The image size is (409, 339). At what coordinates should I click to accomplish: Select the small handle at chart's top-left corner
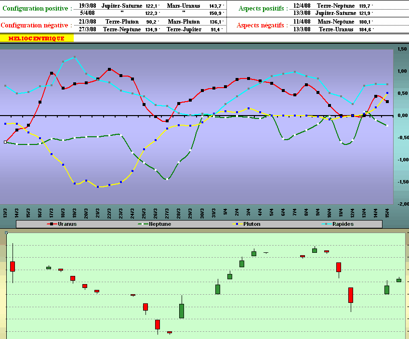6,233
